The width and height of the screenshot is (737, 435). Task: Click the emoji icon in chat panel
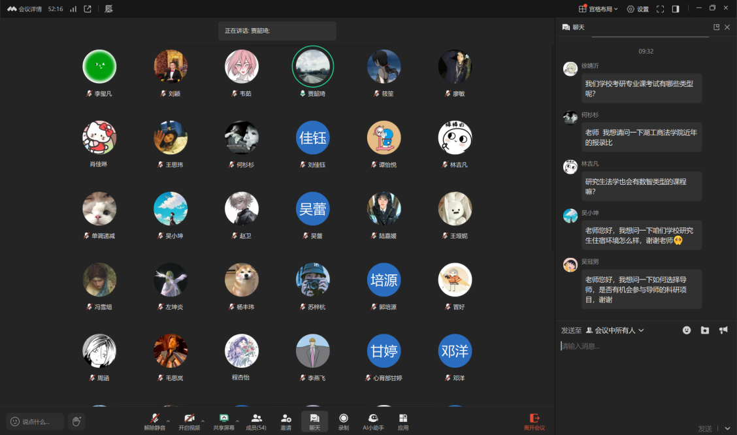(x=687, y=330)
